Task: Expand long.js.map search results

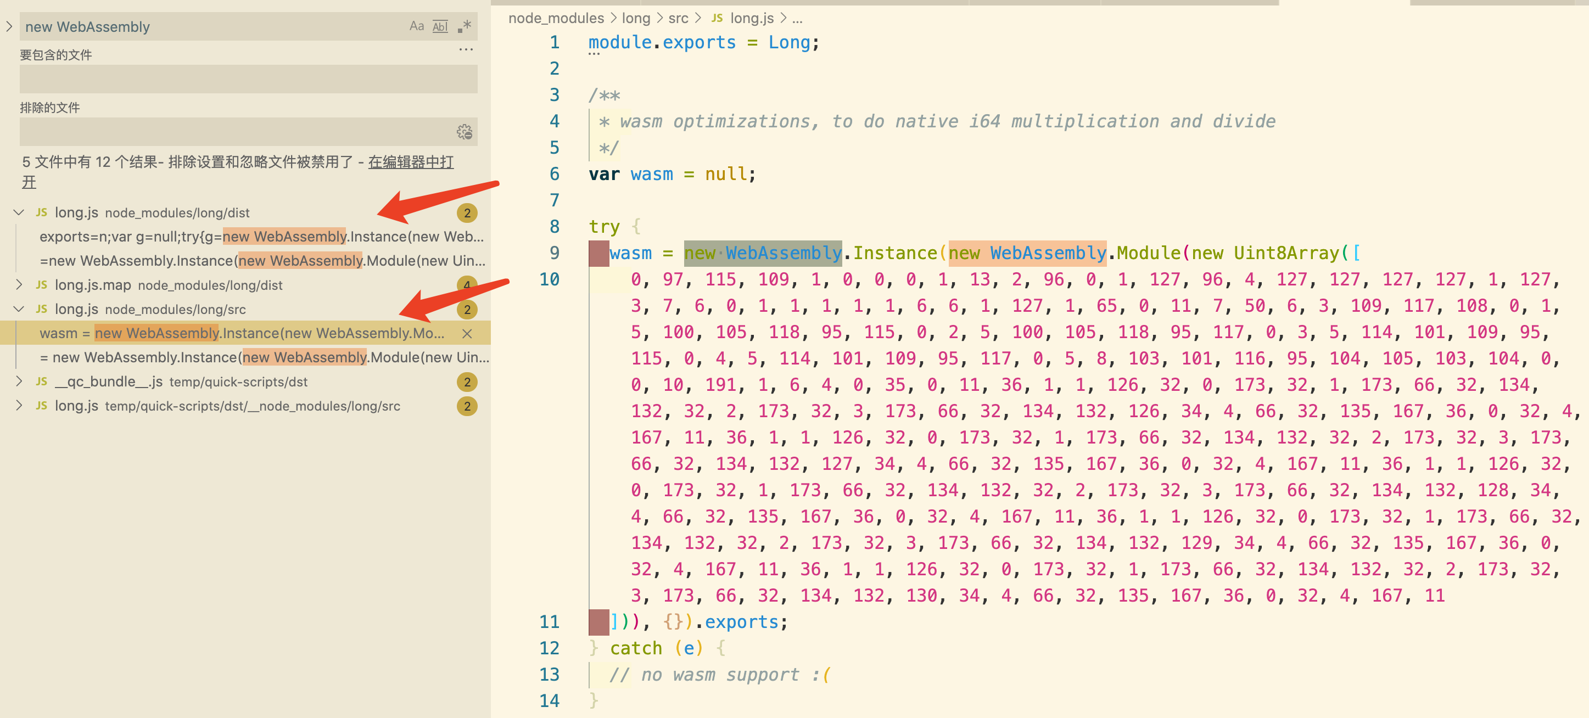Action: coord(19,285)
